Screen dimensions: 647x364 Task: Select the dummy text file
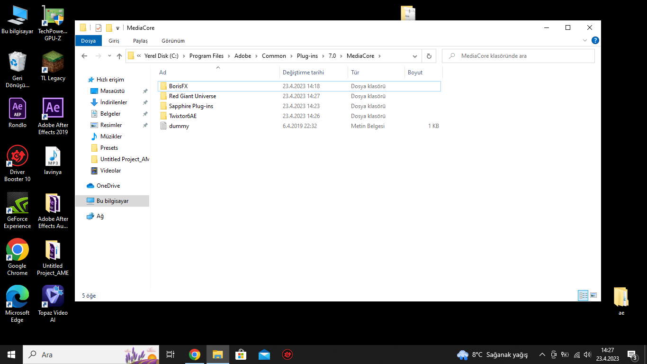(x=299, y=126)
